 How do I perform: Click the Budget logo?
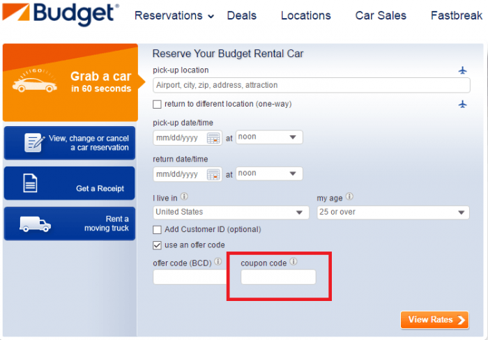[61, 15]
